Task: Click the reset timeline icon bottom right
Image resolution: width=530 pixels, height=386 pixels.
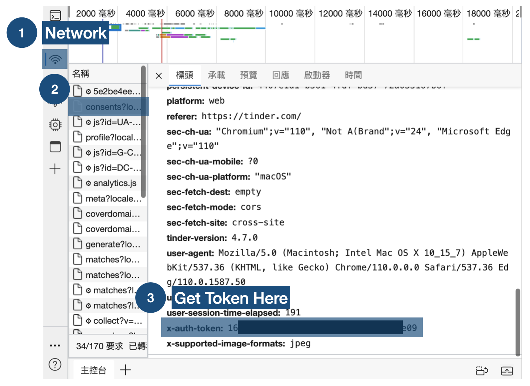Action: 482,370
